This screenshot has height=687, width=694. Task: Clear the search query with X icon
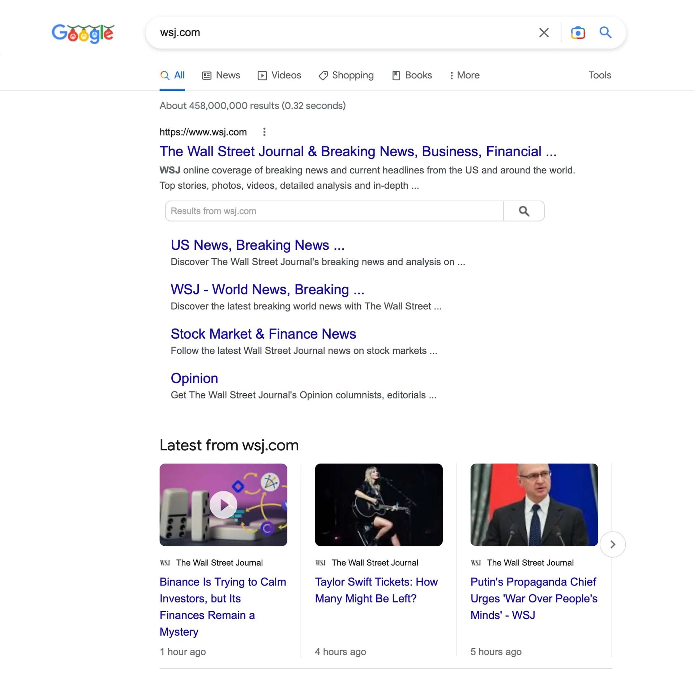point(544,33)
